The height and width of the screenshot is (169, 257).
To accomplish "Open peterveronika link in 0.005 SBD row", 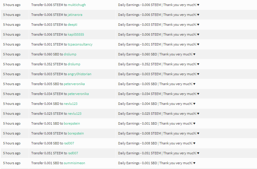I will point(74,84).
